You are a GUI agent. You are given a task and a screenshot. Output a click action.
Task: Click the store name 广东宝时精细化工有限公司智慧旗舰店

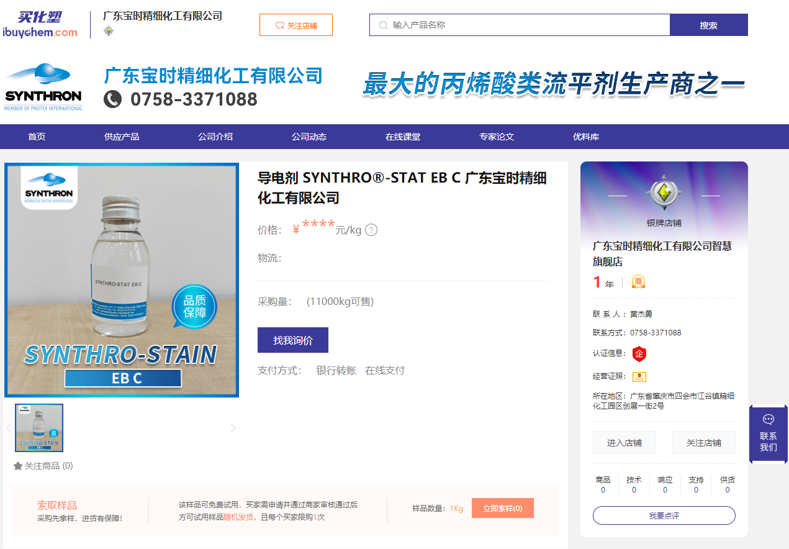[x=662, y=253]
